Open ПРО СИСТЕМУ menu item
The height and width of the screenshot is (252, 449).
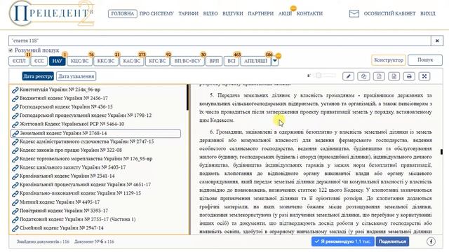[156, 13]
